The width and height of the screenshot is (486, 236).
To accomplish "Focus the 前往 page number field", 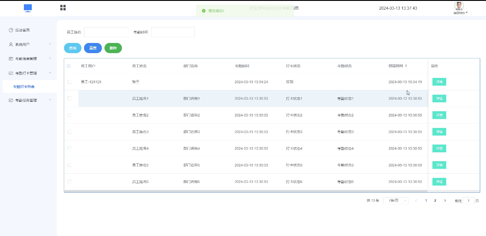I will [x=468, y=201].
